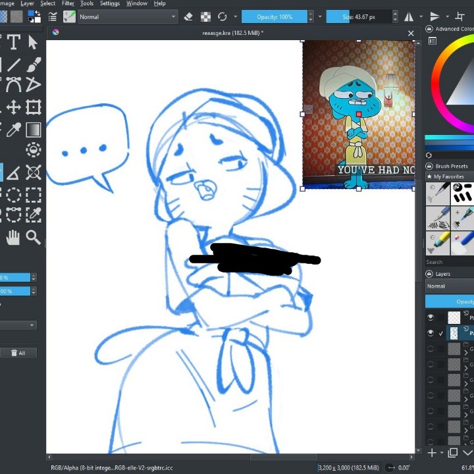Open the Settings menu
Viewport: 474px width, 474px height.
(x=110, y=3)
